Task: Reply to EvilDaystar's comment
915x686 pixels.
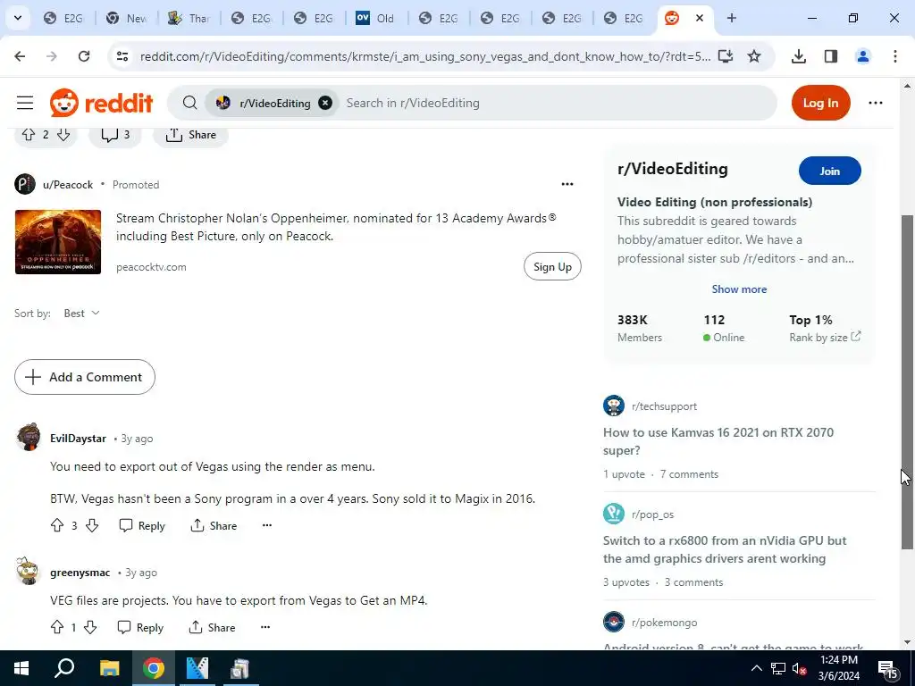Action: [142, 525]
